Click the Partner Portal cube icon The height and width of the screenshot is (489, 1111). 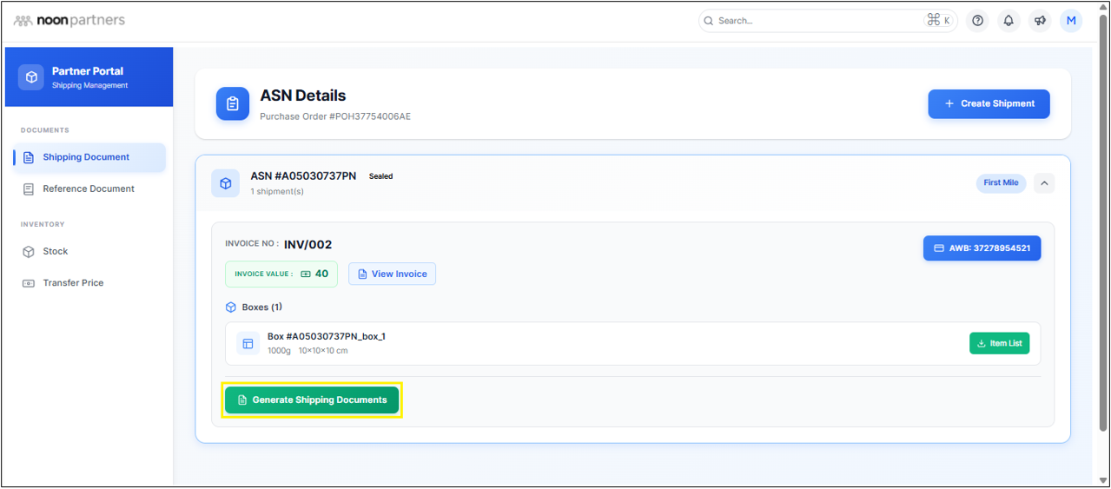tap(32, 77)
